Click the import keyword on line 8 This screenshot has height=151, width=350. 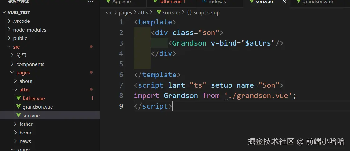[146, 95]
